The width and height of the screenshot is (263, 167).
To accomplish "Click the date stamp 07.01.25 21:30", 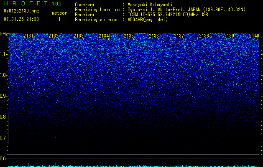I will coord(21,19).
